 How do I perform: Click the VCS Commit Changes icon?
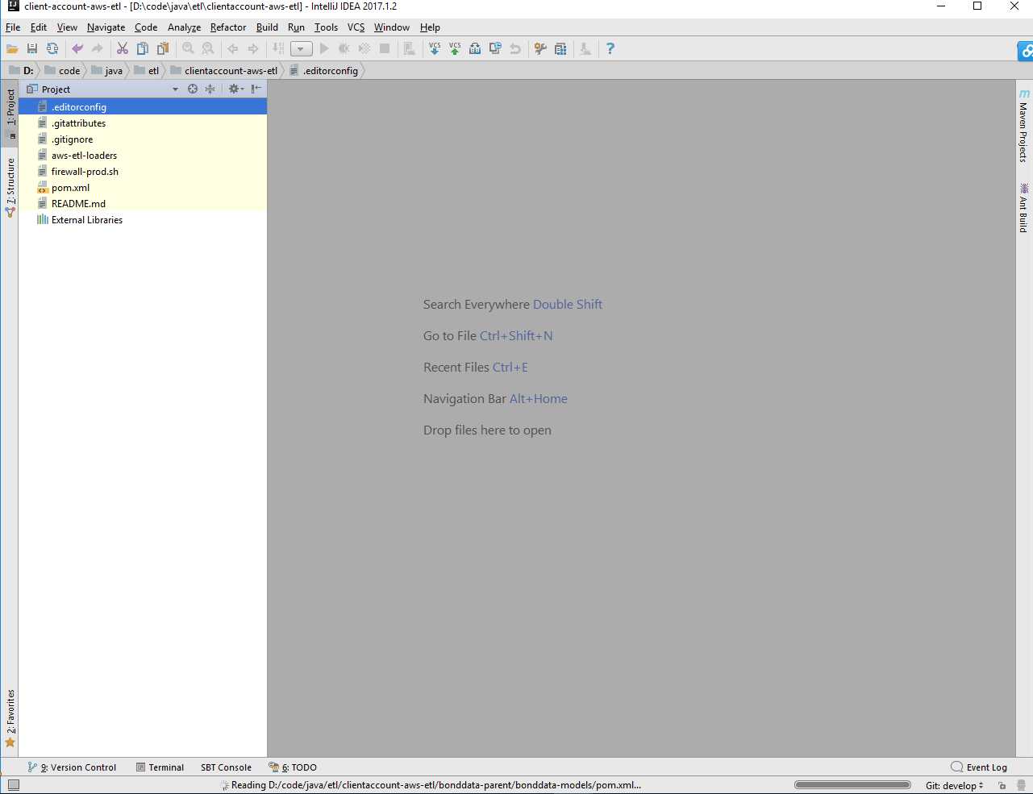(x=455, y=49)
